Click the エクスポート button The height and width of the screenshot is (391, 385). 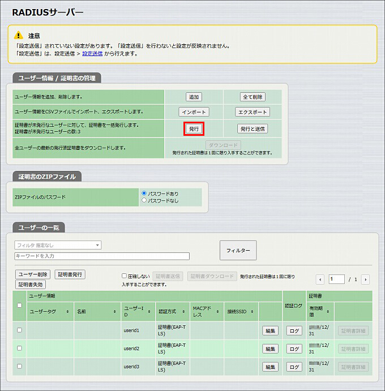pos(253,112)
